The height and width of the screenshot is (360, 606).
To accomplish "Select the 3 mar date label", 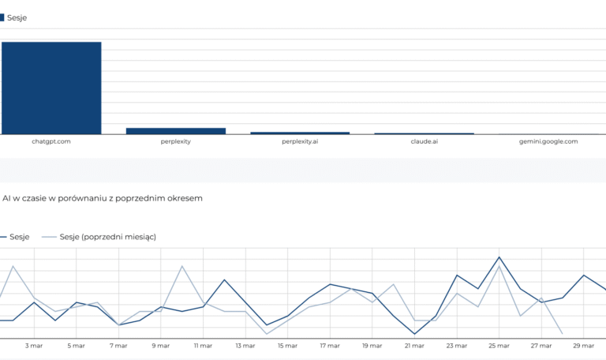I will pyautogui.click(x=34, y=345).
